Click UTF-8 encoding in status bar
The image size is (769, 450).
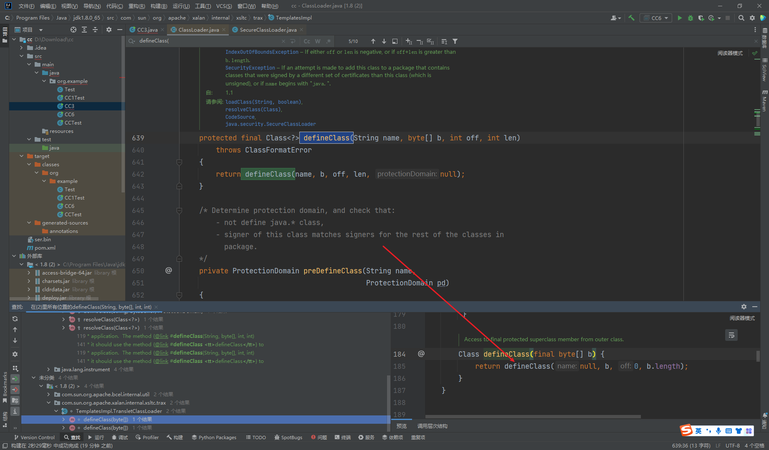pos(733,445)
